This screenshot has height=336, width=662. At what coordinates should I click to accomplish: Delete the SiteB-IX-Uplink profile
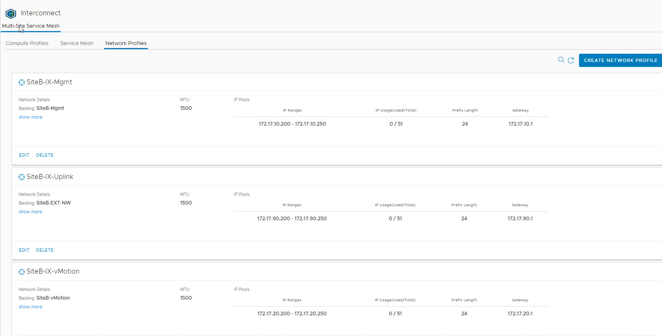coord(45,250)
